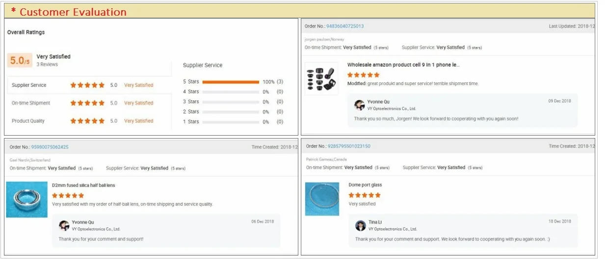Click the dome port glass thumbnail
Image resolution: width=608 pixels, height=260 pixels.
(x=321, y=199)
